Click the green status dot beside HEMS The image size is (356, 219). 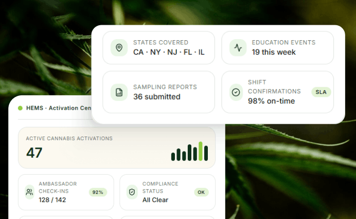click(20, 108)
